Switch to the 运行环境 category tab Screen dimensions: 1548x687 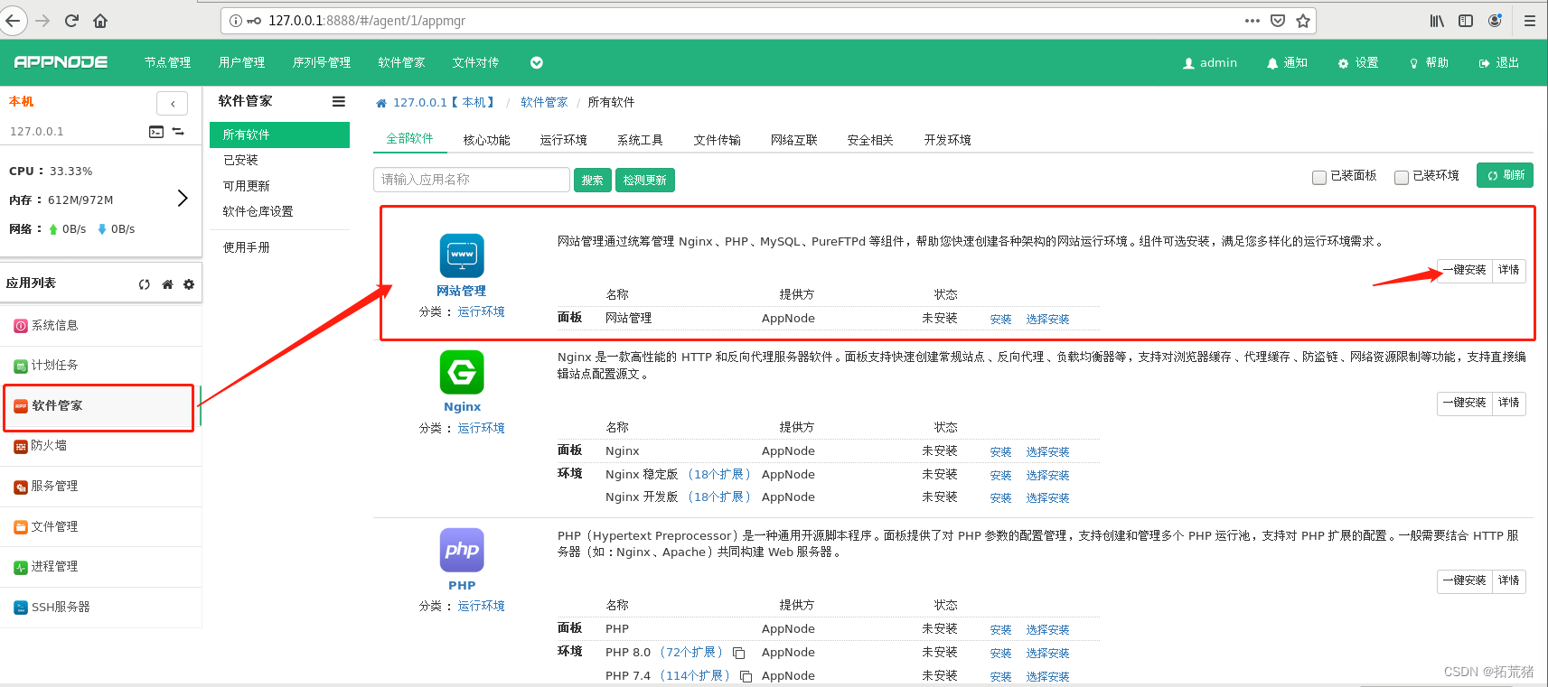(x=563, y=140)
